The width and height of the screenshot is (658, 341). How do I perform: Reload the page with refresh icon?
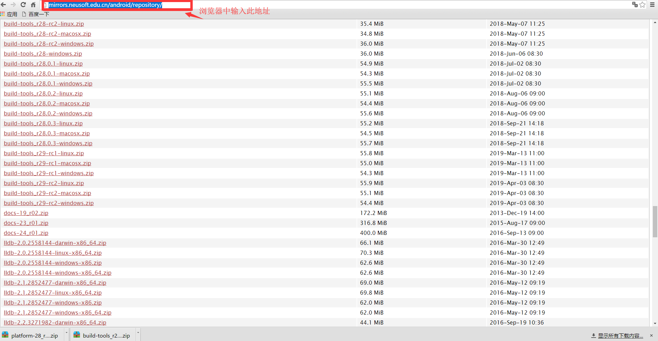click(x=23, y=5)
